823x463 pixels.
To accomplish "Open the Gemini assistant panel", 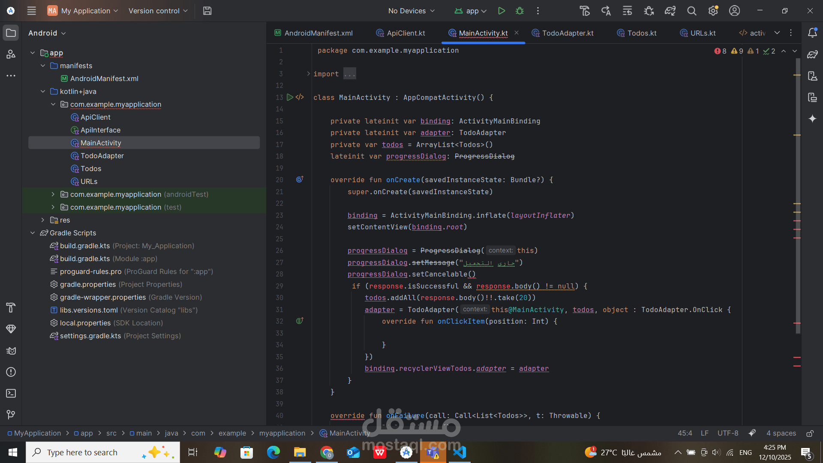I will coord(812,119).
